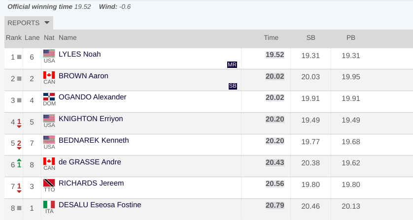Click the Canada flag beside BROWN Aaron

(49, 75)
